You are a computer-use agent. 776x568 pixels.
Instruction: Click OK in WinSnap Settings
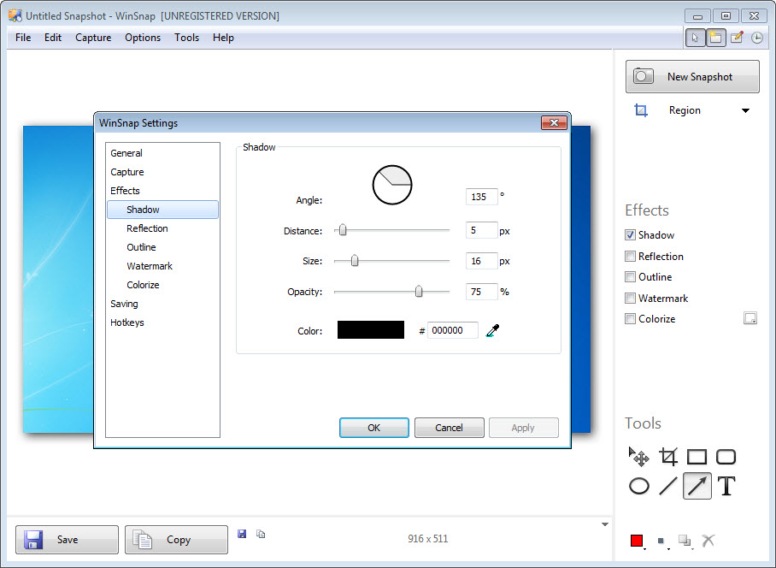(374, 428)
